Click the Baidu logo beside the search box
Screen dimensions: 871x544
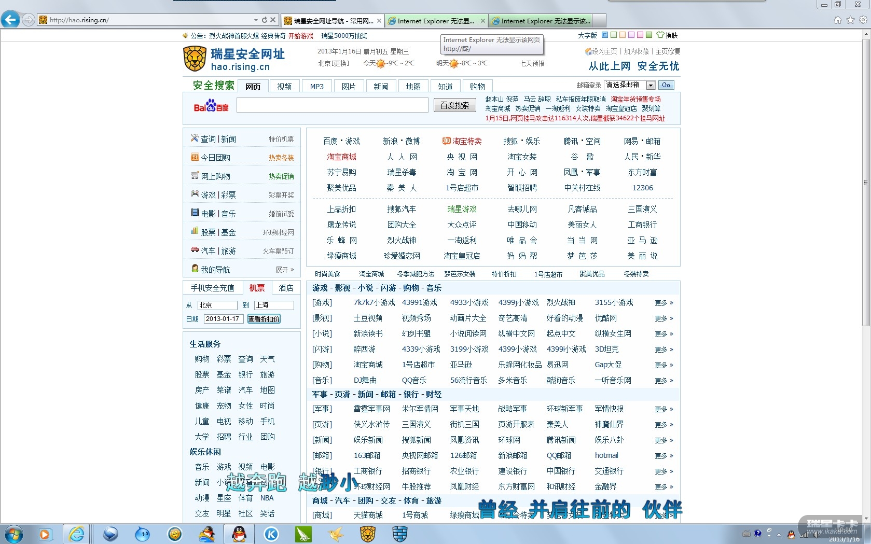211,106
